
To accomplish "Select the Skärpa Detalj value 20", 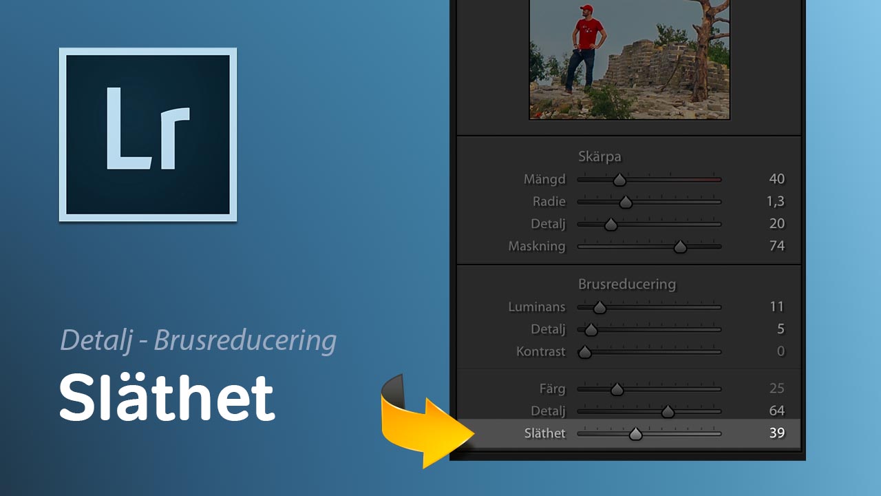I will [x=776, y=223].
